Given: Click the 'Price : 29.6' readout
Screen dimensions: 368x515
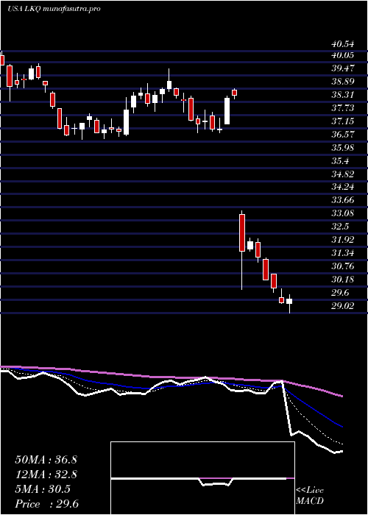Looking at the screenshot, I should 46,504.
